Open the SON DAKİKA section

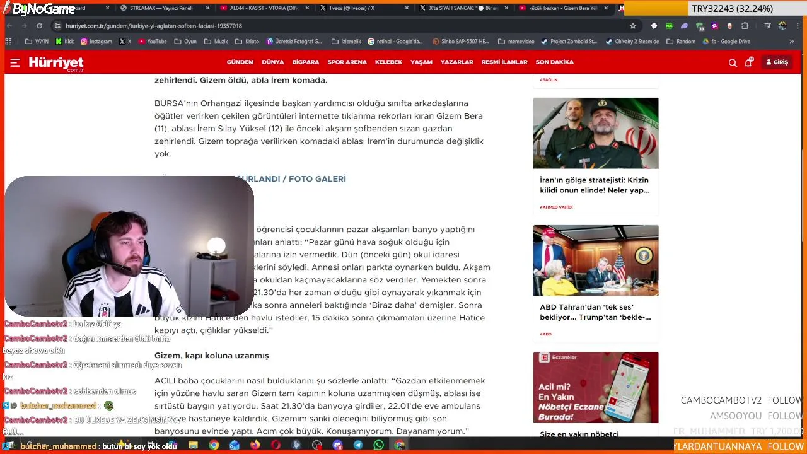coord(555,62)
